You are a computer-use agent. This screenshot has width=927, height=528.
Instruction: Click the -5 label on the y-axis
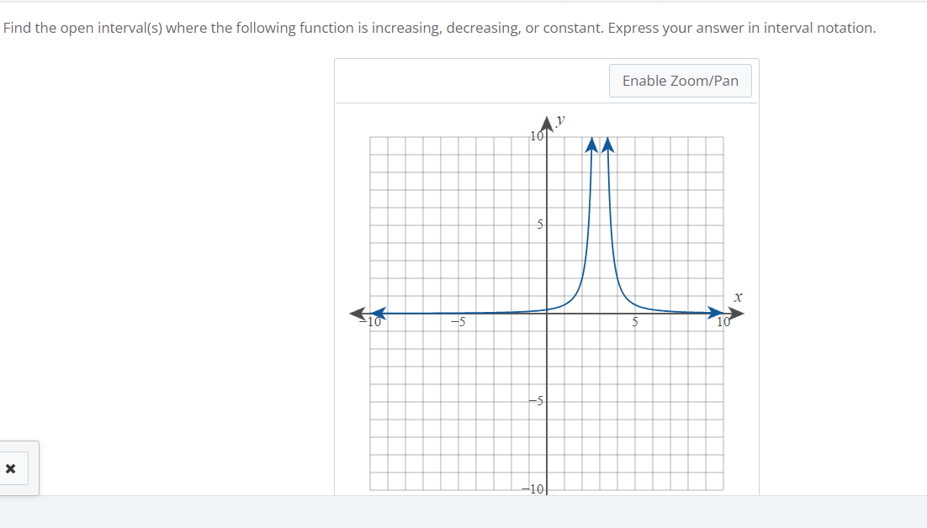[533, 400]
